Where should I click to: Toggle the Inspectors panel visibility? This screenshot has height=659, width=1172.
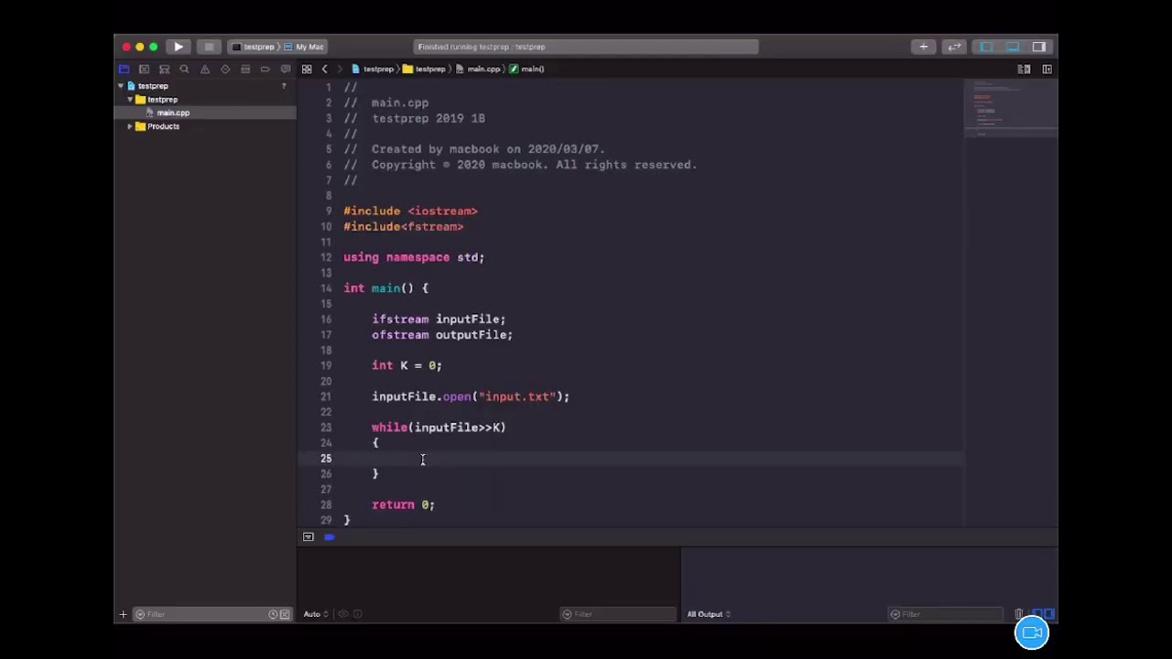point(1039,47)
